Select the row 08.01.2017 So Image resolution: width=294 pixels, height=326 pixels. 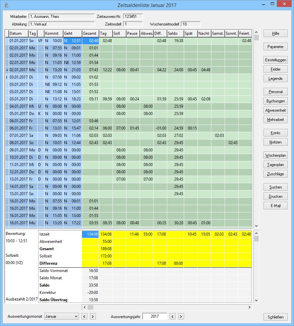tap(129, 142)
